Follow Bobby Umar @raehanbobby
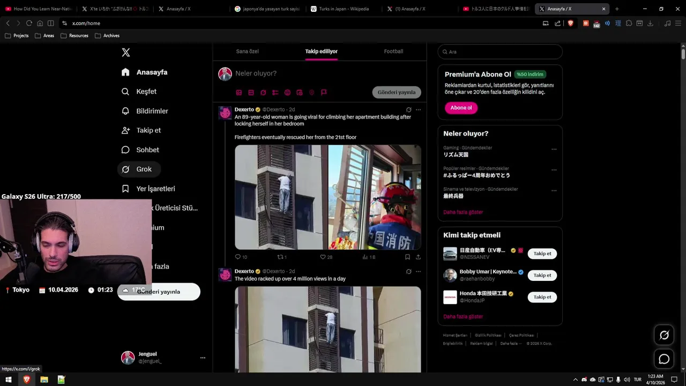The width and height of the screenshot is (686, 386). [x=542, y=275]
